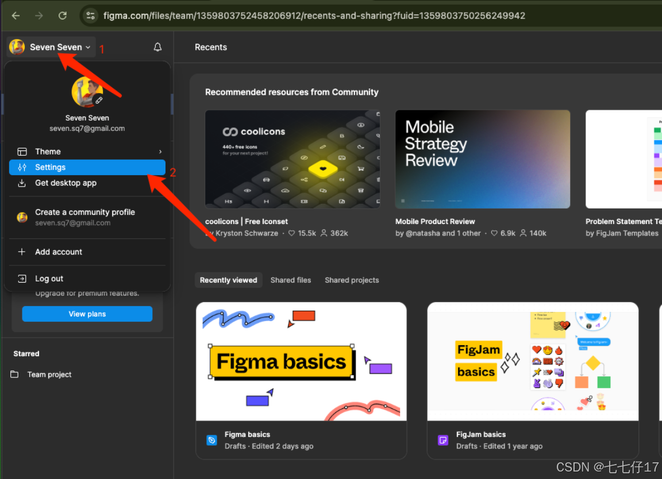Viewport: 662px width, 479px height.
Task: Click the coolicons | Free Iconset title
Action: (x=247, y=221)
